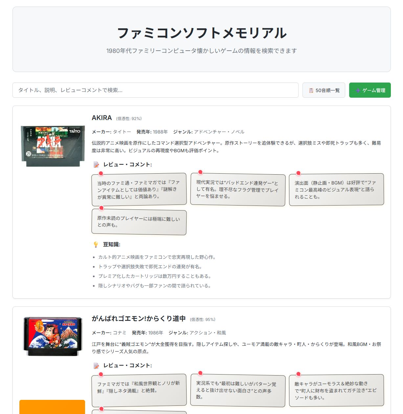Click AKIRA credibility label 信憑性: 92%
The width and height of the screenshot is (403, 414).
(x=129, y=118)
